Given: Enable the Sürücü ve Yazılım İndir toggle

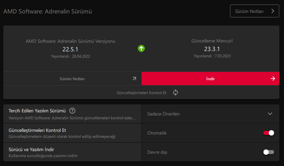Looking at the screenshot, I should [269, 152].
